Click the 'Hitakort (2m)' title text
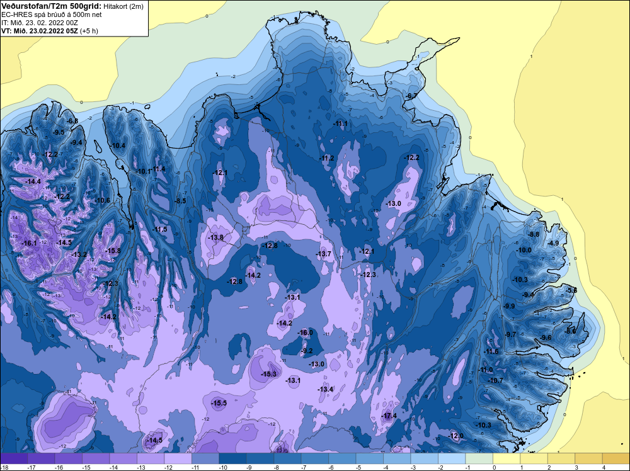 pyautogui.click(x=123, y=6)
